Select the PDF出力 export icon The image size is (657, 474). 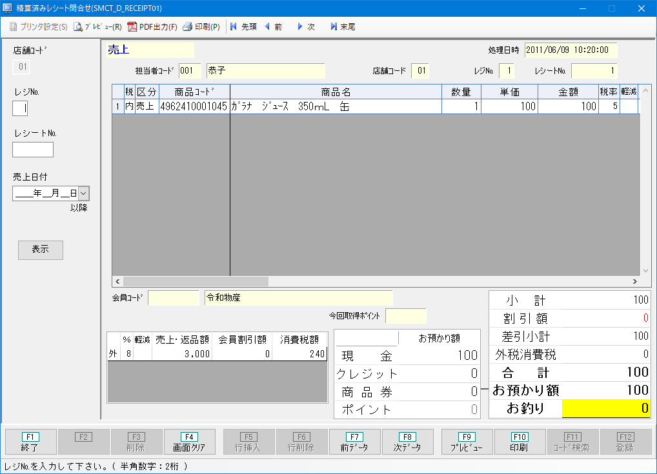point(150,28)
